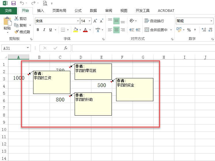Apply comma style number format
Viewport: 215px width, 161px height.
coord(195,30)
